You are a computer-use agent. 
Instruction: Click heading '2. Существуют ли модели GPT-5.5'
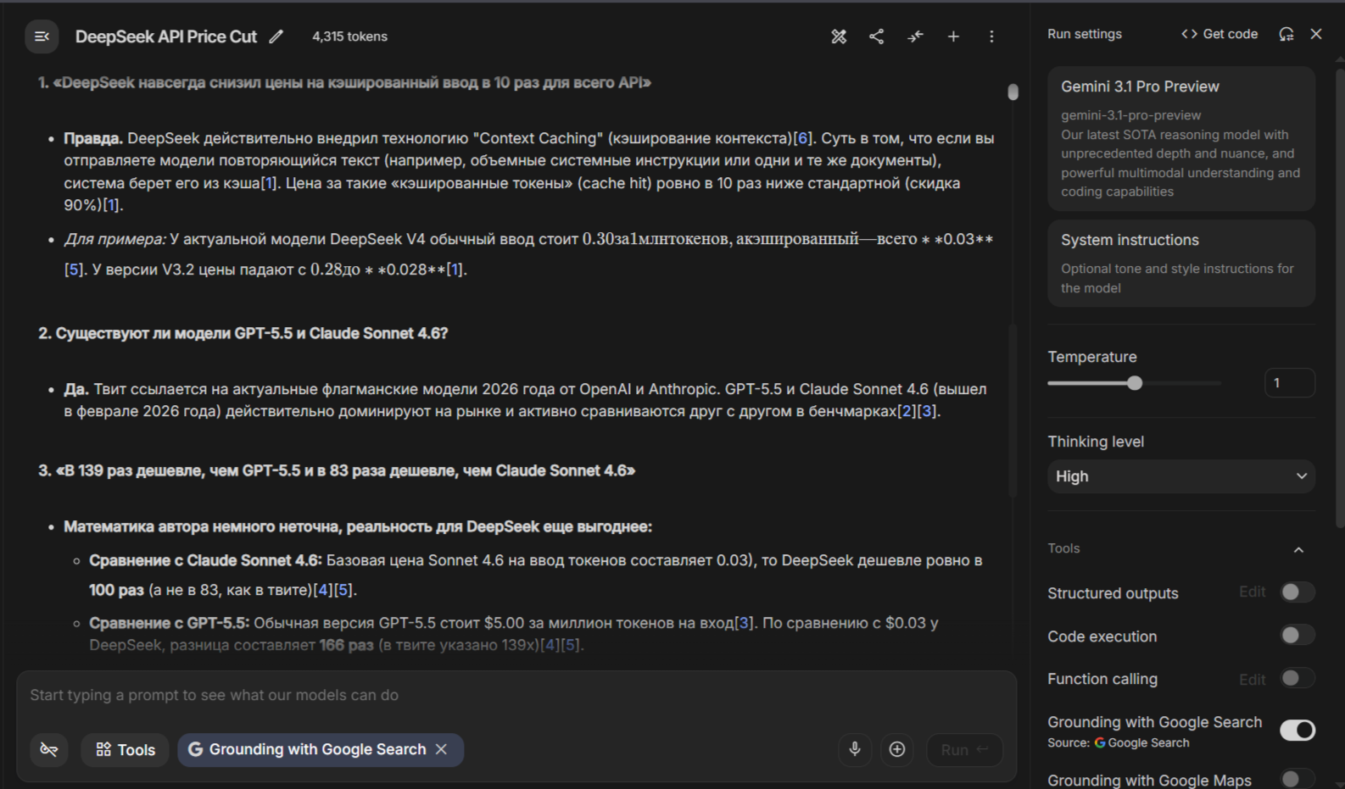243,333
